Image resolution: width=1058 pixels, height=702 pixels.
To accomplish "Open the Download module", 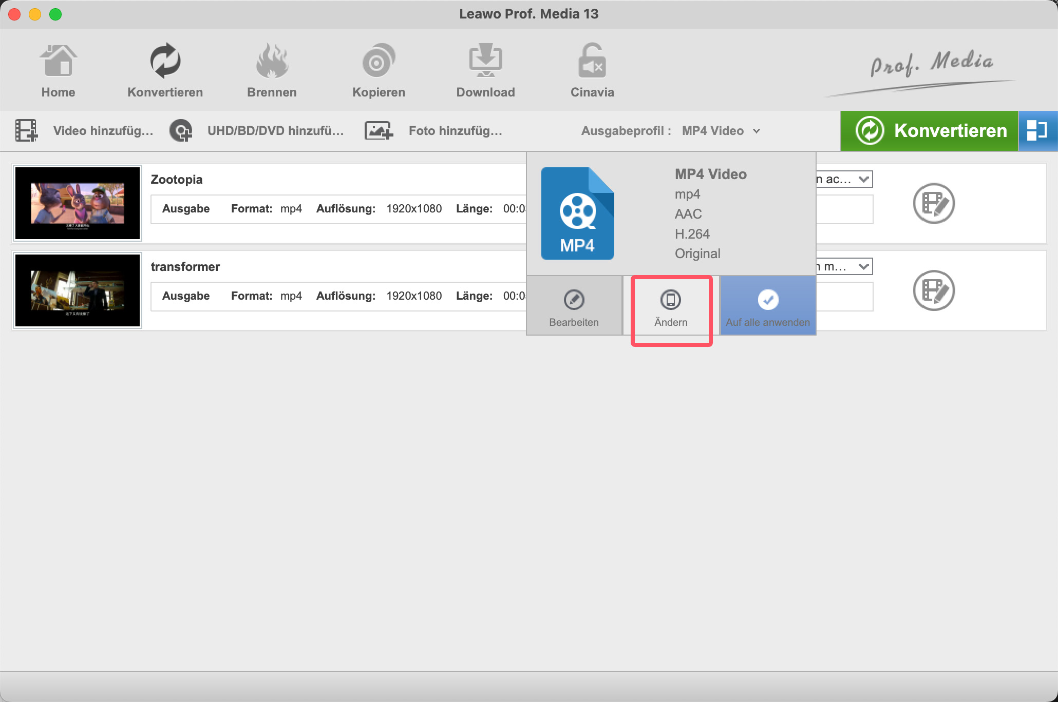I will pos(485,71).
